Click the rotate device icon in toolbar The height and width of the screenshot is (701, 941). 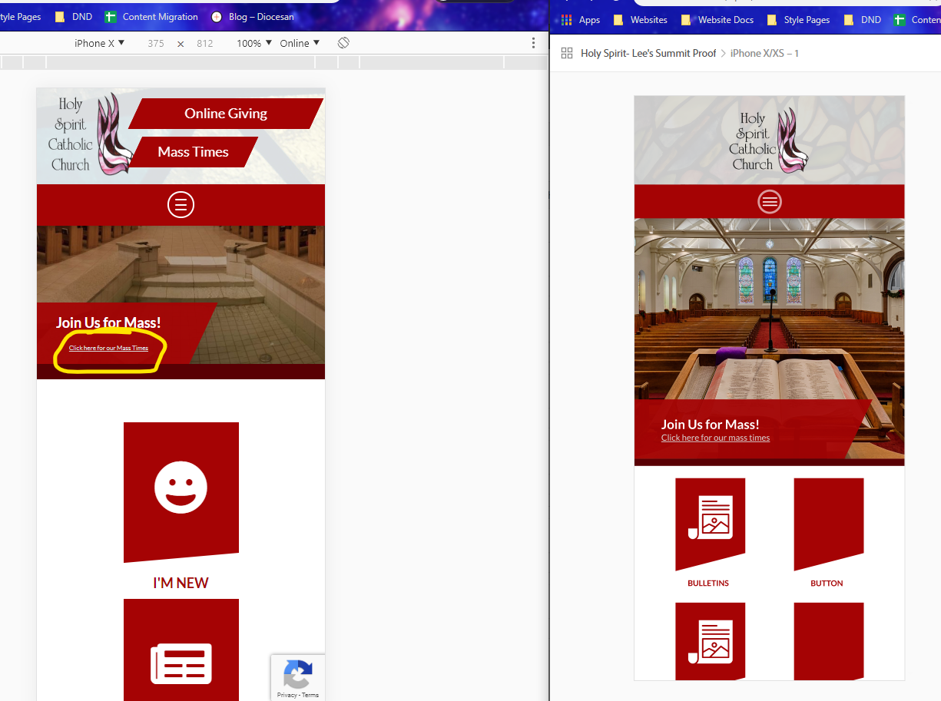(343, 43)
